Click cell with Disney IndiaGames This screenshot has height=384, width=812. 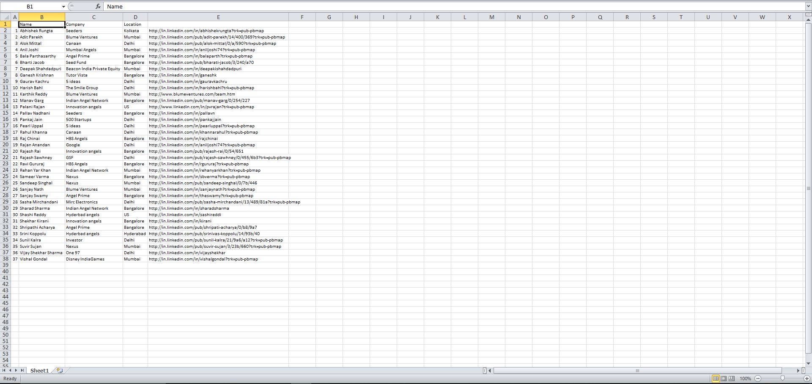94,259
